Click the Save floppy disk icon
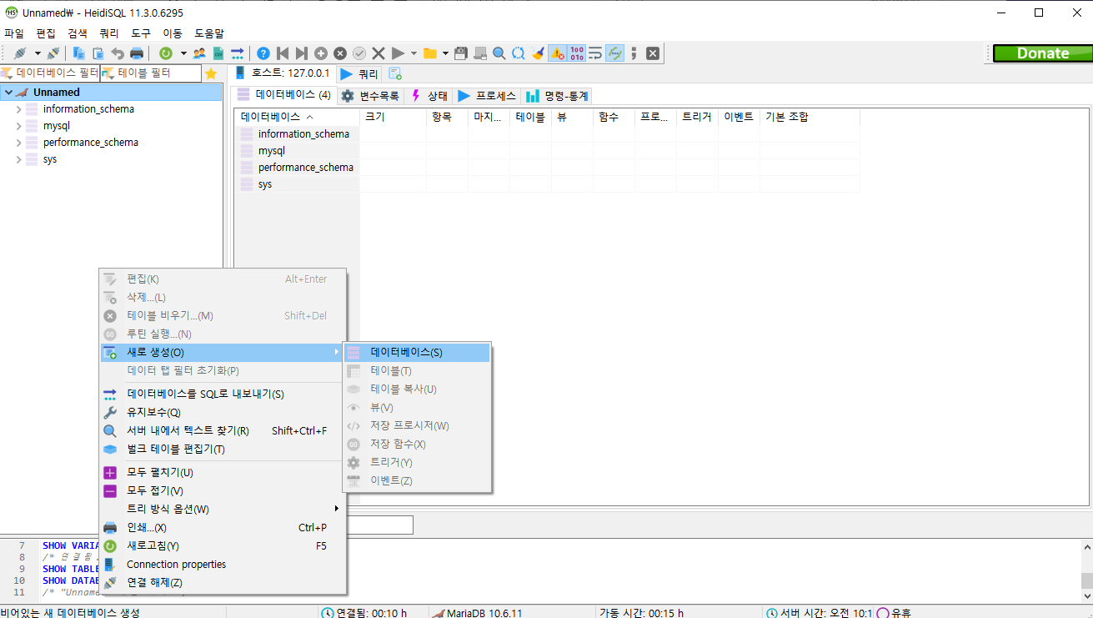 461,53
